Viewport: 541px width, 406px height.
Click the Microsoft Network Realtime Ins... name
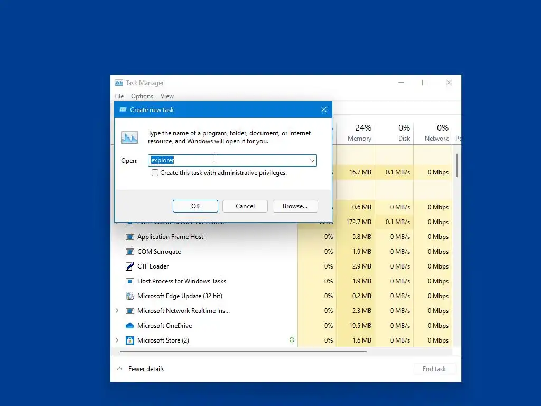(183, 311)
